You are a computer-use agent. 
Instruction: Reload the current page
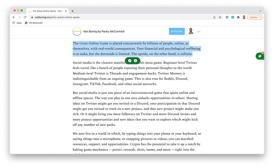(25, 17)
